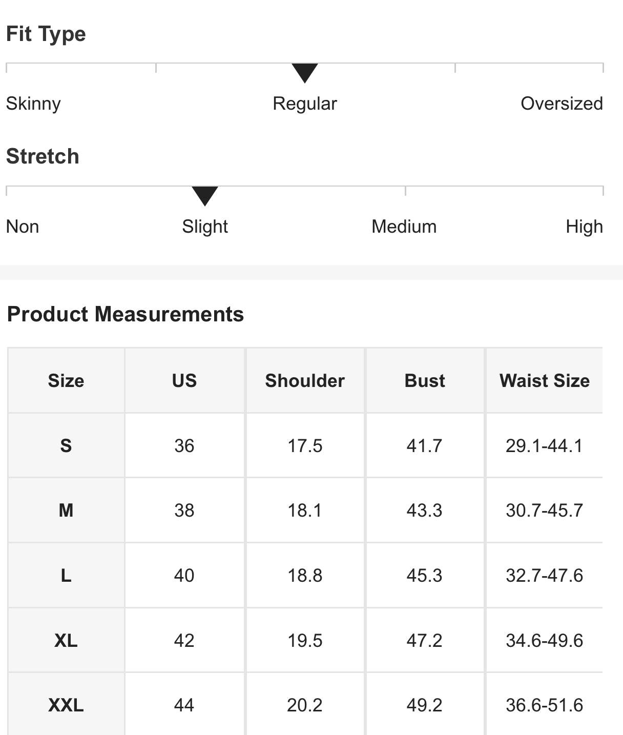Select the S size row cell
Image resolution: width=623 pixels, height=735 pixels.
click(x=66, y=446)
